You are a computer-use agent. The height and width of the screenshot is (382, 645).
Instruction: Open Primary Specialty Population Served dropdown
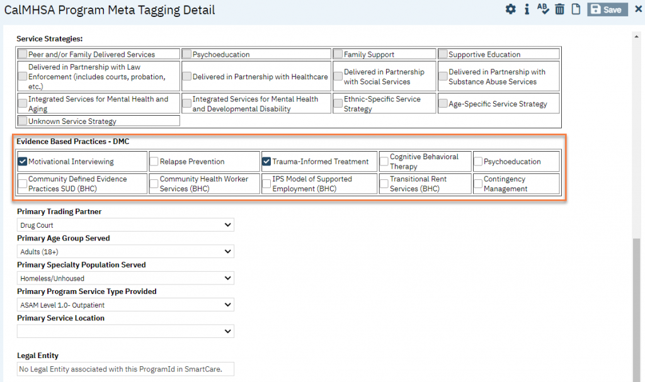(x=125, y=278)
